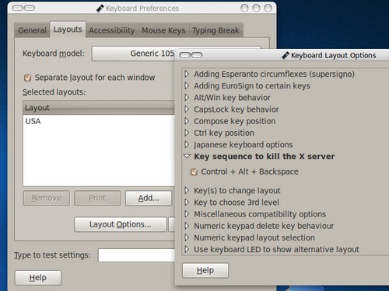Click Keyboard Preferences title bar icon
389x291 pixels.
(x=100, y=9)
